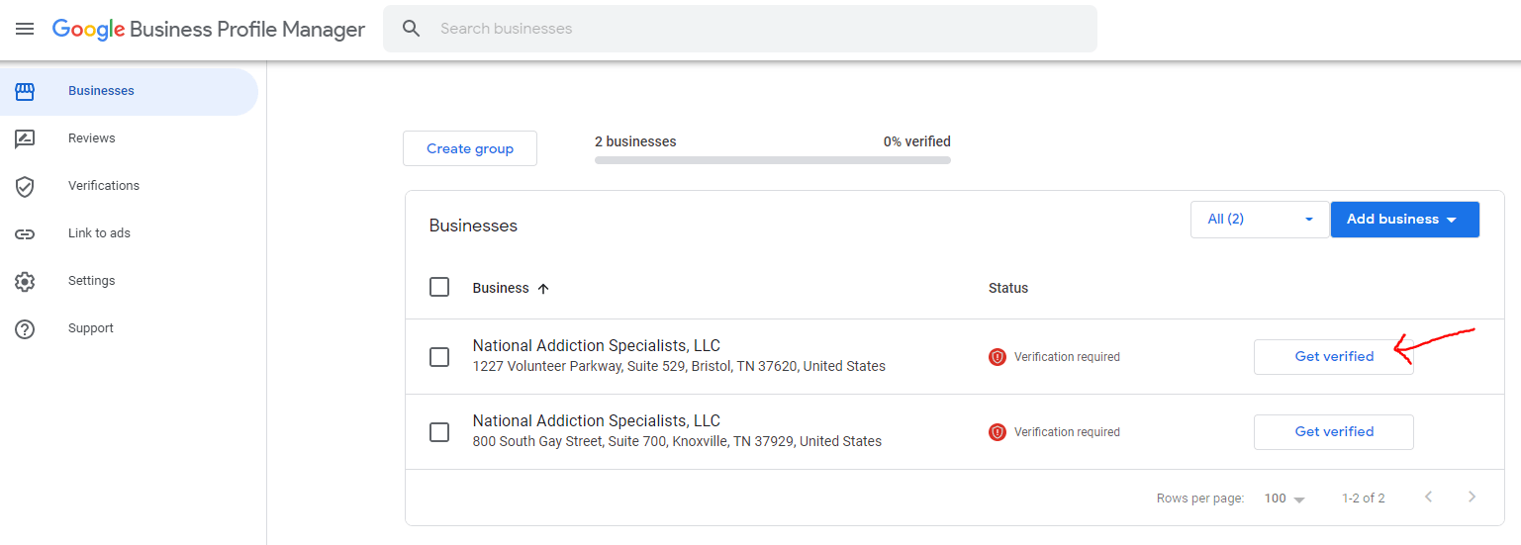Click Create group button

point(470,148)
